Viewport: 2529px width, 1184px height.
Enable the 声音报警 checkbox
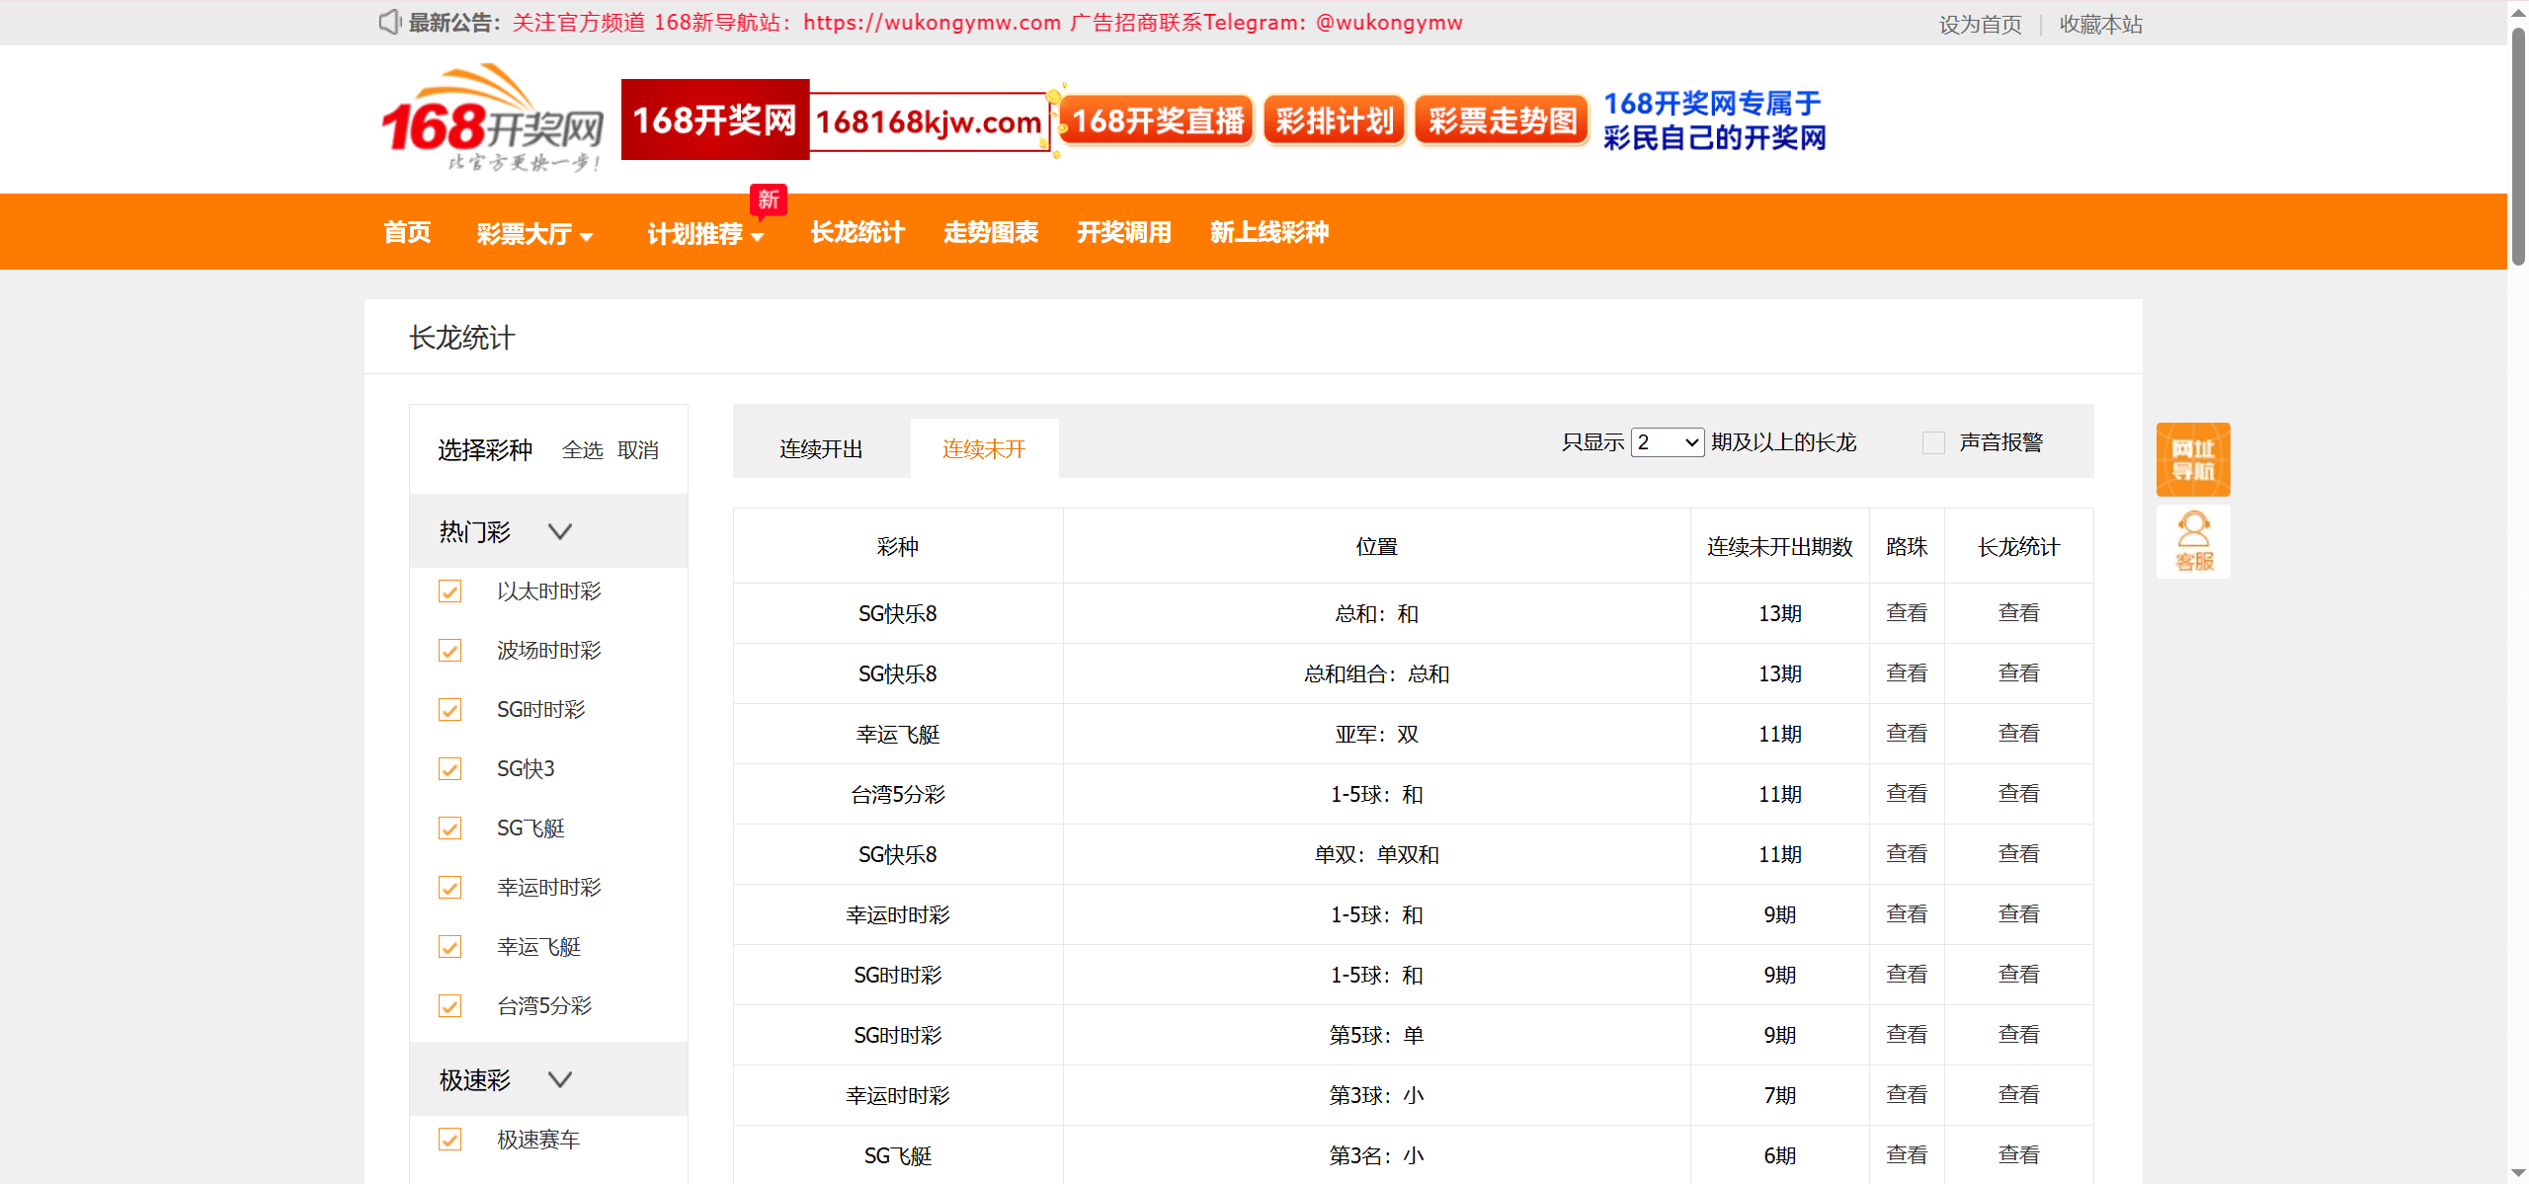(x=1933, y=442)
